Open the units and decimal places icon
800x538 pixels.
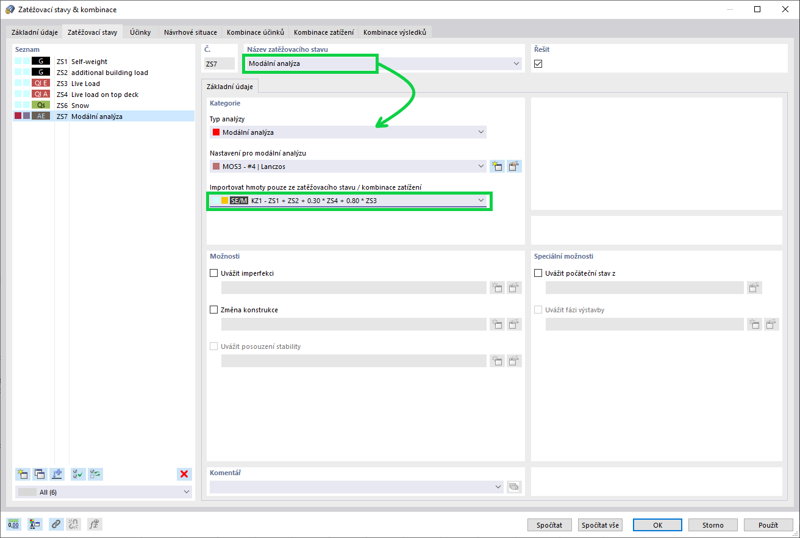13,524
